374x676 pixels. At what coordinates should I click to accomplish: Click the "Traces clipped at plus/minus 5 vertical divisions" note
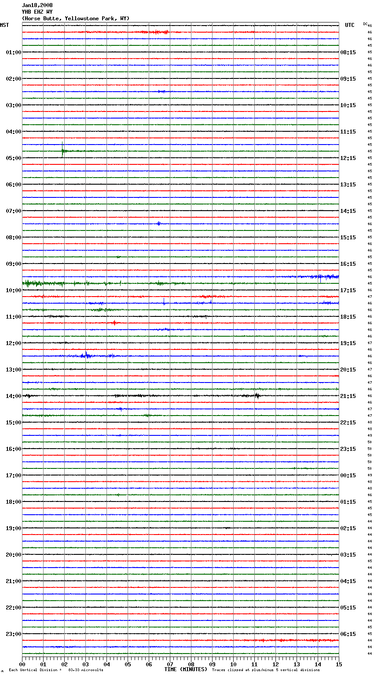pos(266,670)
